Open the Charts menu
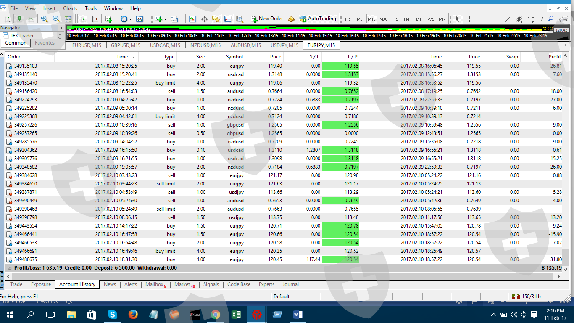Screen dimensions: 574x323 [x=70, y=8]
